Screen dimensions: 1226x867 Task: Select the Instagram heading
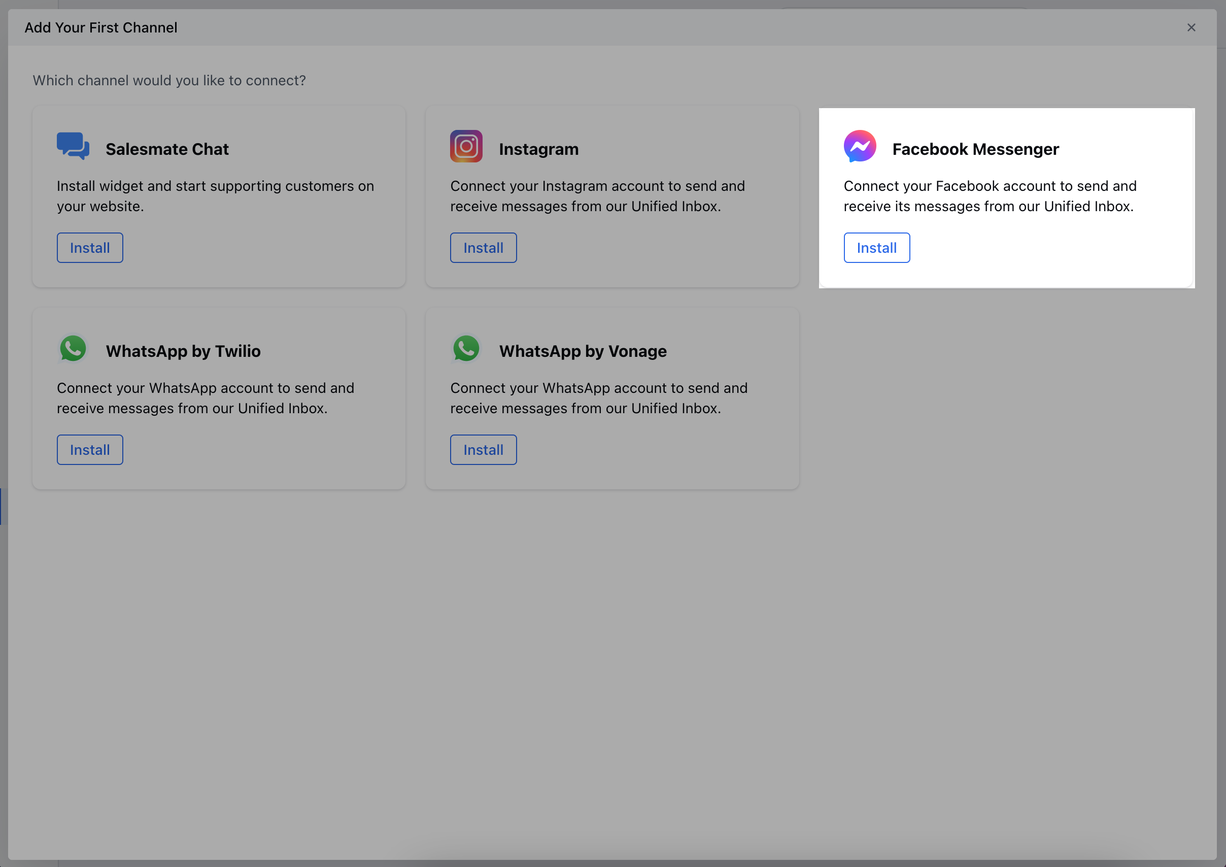pyautogui.click(x=539, y=149)
